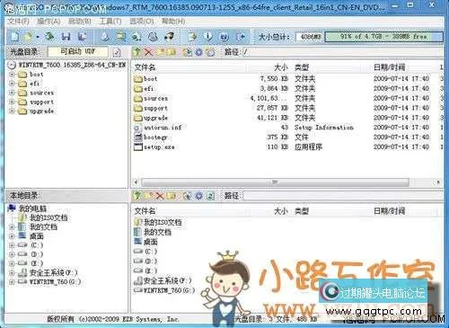Expand the upgrade folder in disc tree
The width and height of the screenshot is (449, 328).
(12, 111)
